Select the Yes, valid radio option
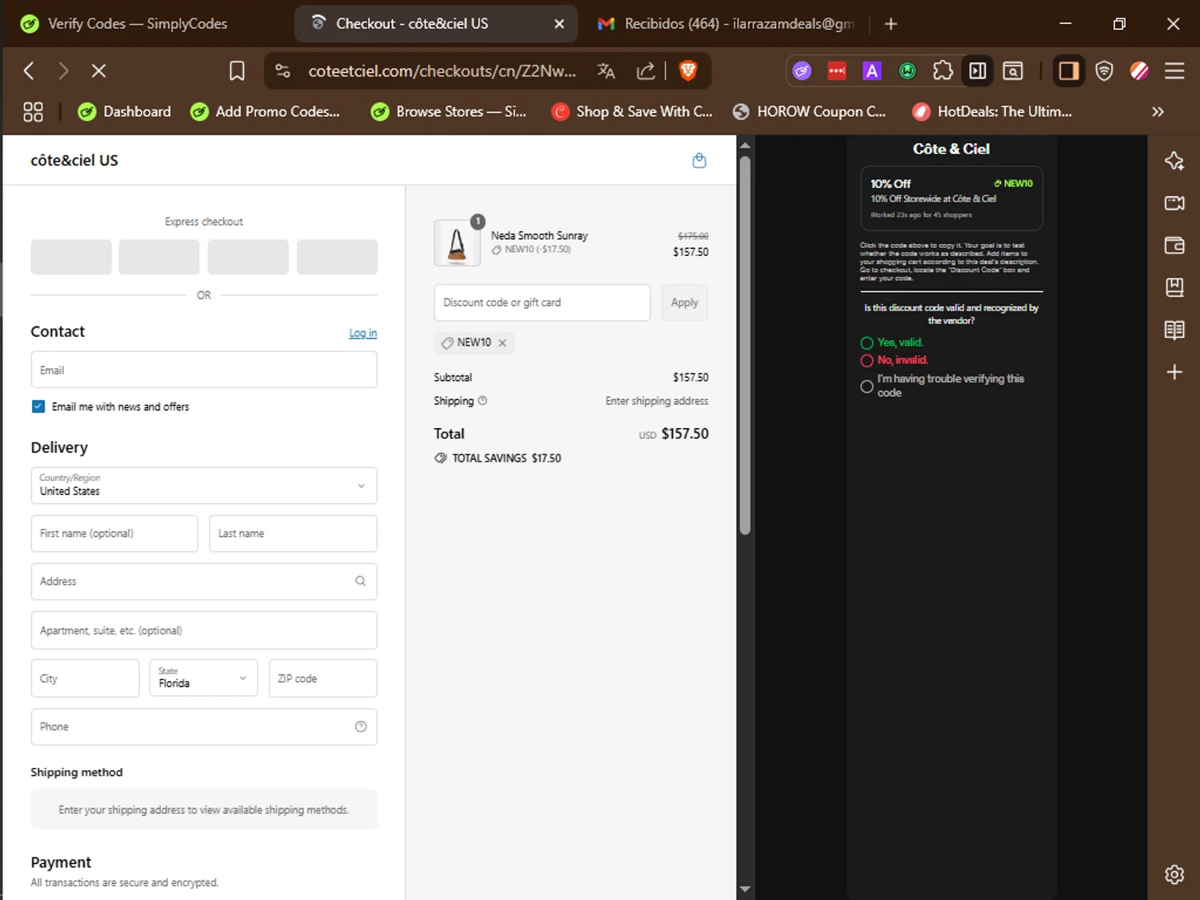 pos(866,343)
